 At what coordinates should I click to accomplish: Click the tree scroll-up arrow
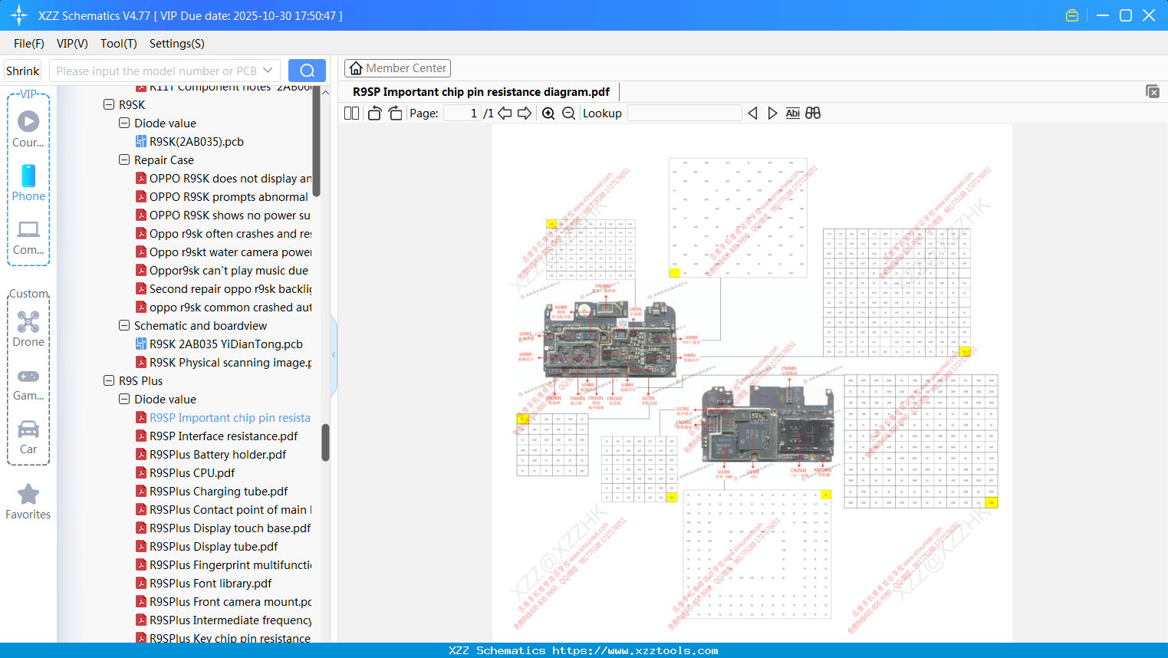[x=325, y=92]
